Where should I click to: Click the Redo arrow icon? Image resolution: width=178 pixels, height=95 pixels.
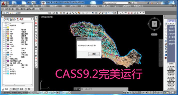[x=87, y=13]
